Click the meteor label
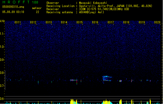The image size is (163, 104). point(37,8)
